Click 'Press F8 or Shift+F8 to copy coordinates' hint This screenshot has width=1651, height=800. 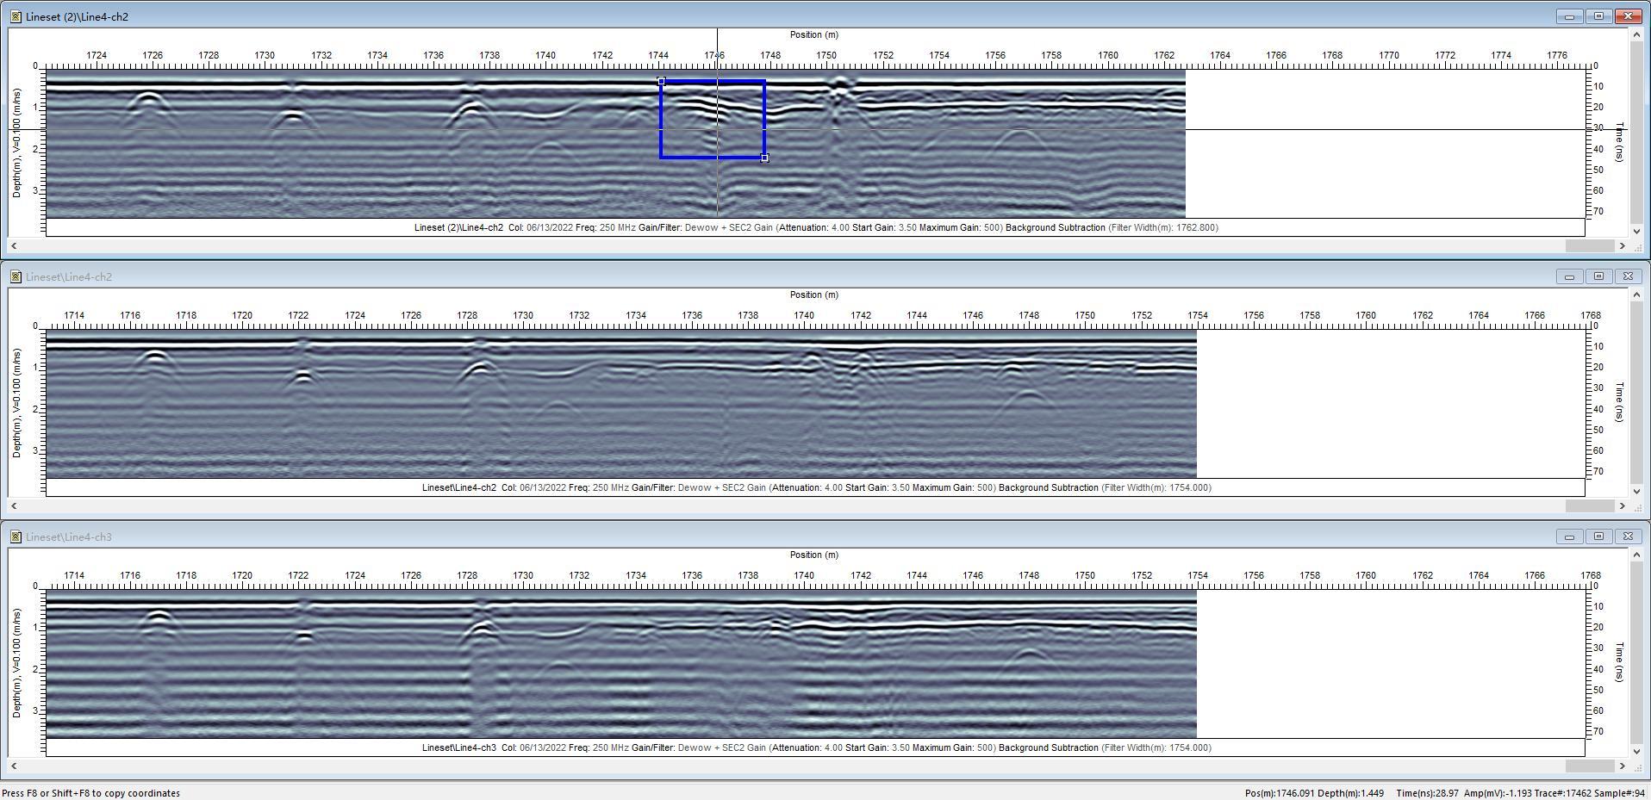point(91,793)
